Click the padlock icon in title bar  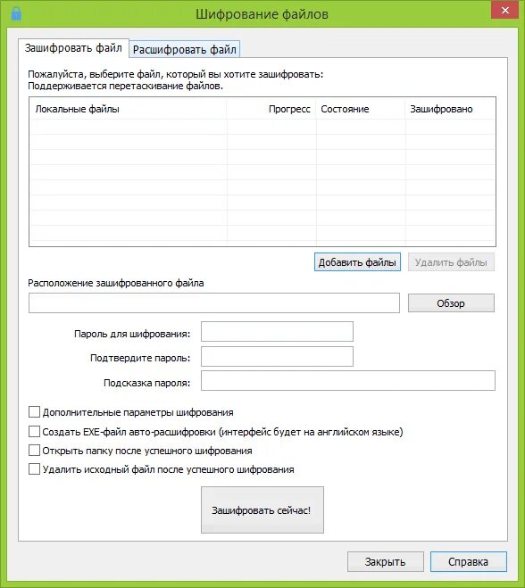tap(16, 13)
